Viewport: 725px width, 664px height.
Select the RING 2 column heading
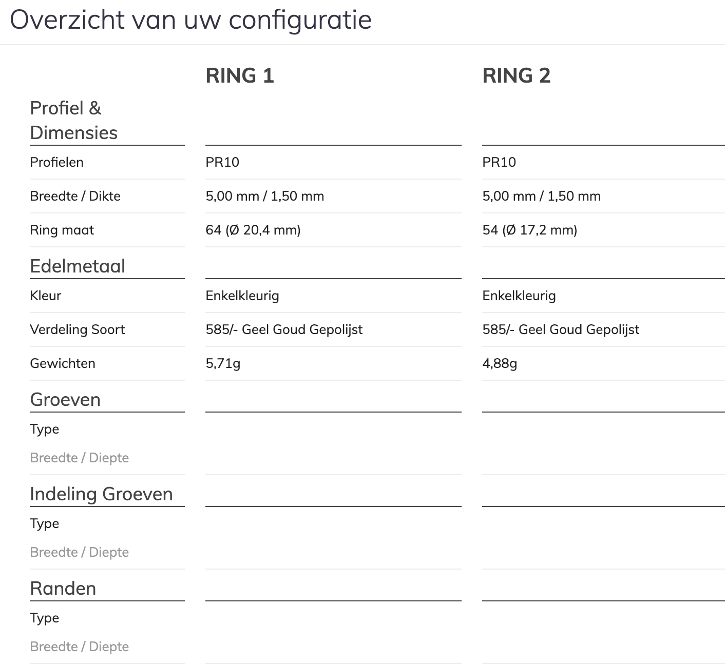[x=516, y=76]
